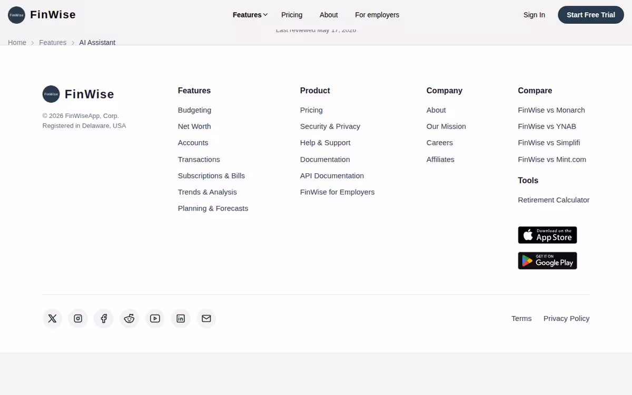Click Registered in Delaware, USA text

[84, 126]
